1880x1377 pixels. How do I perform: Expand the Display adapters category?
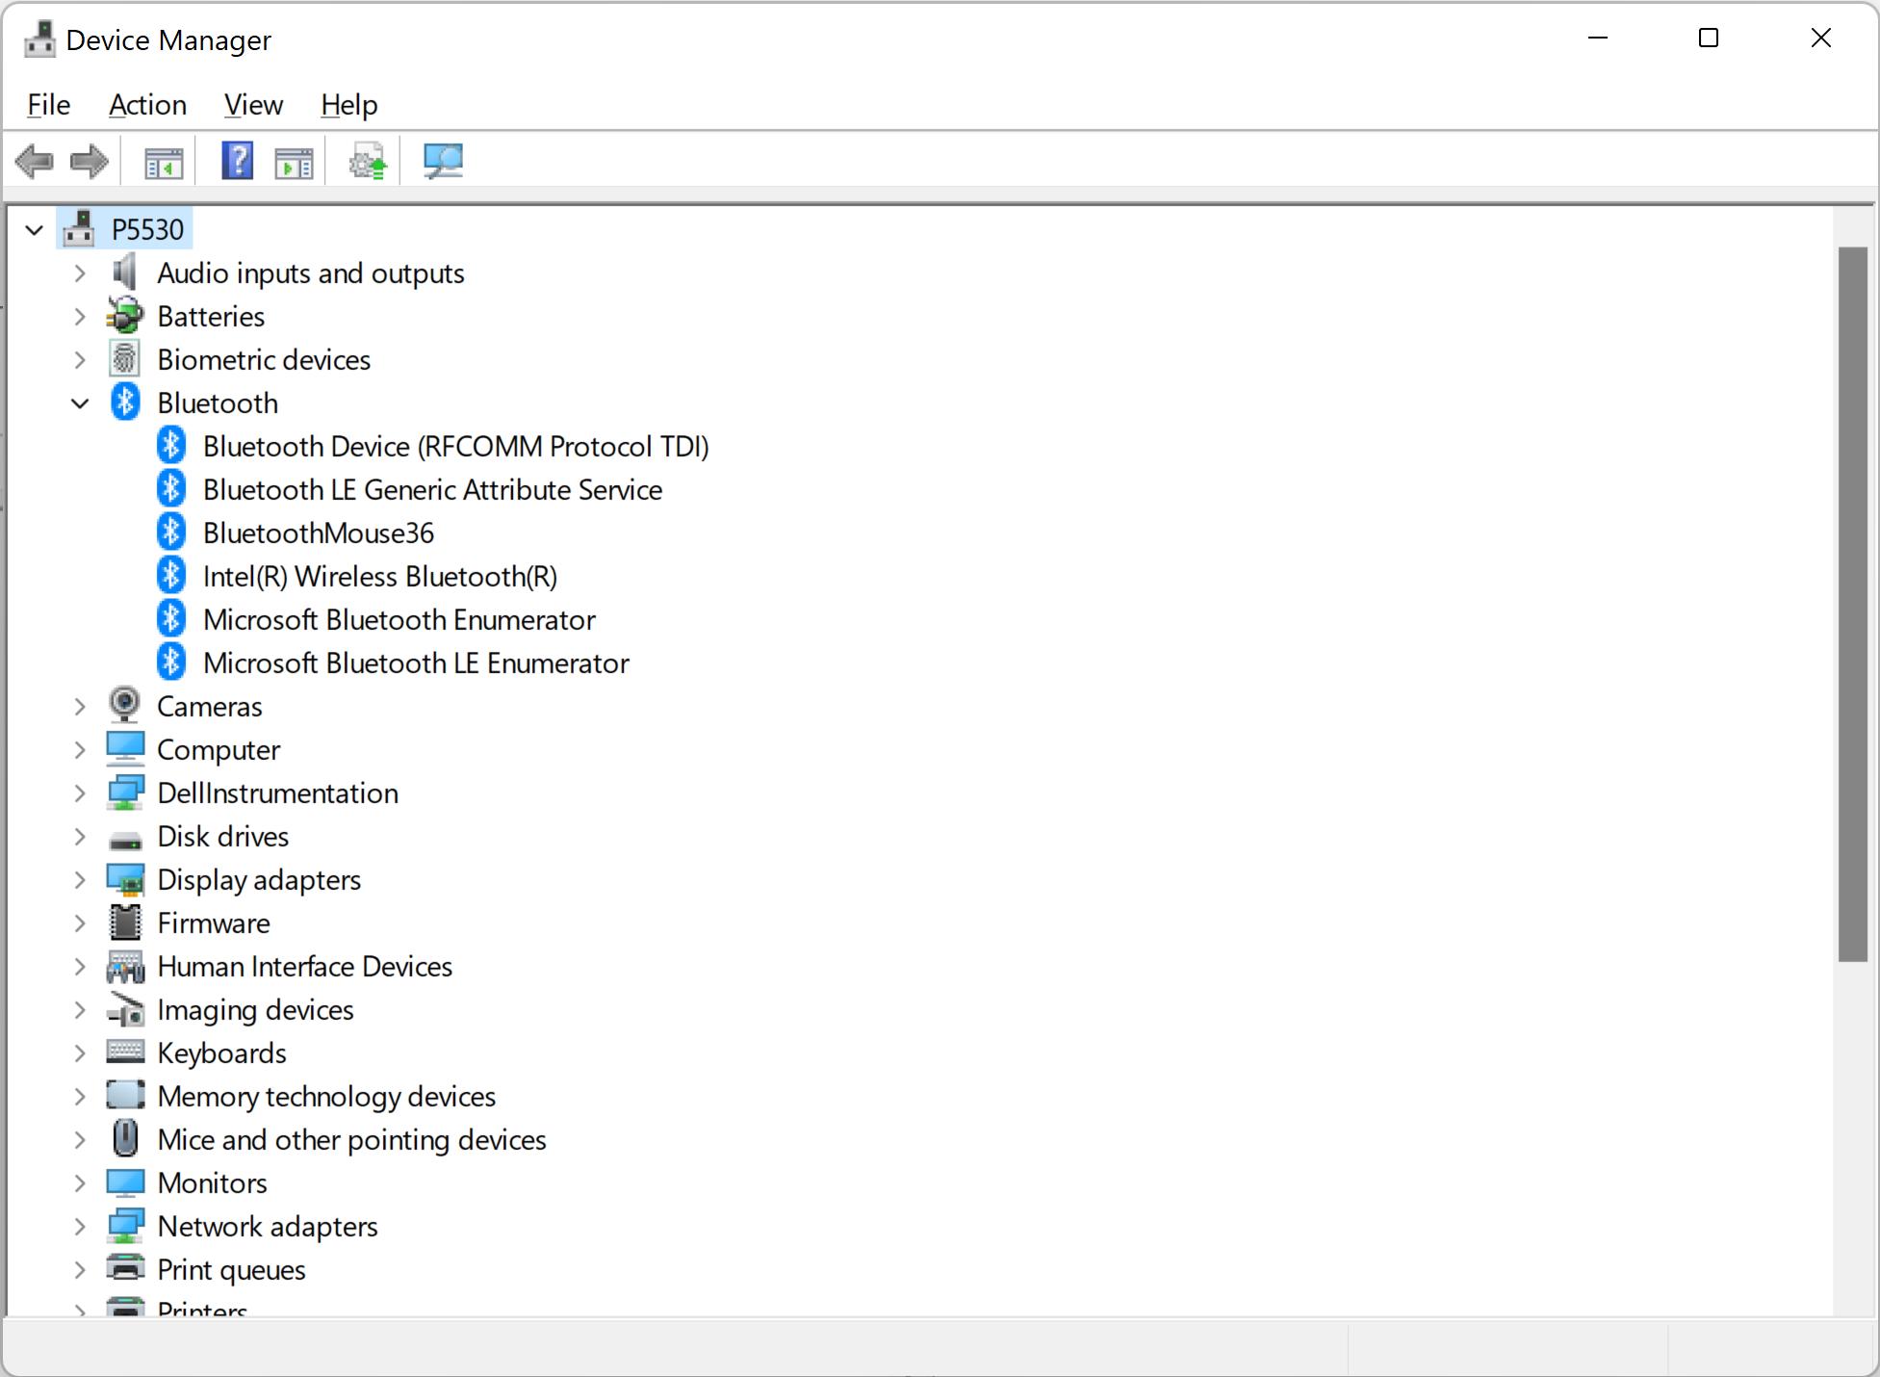[81, 880]
